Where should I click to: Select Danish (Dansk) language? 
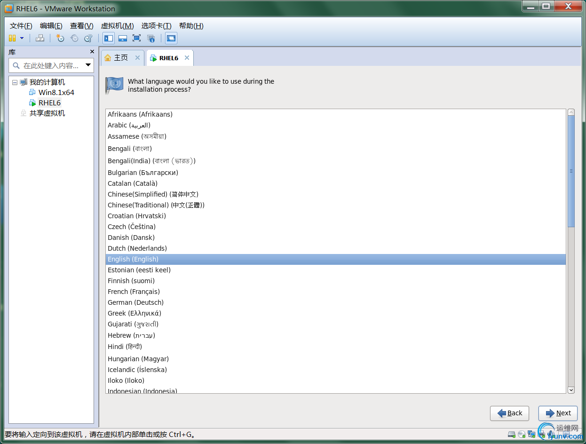[336, 238]
